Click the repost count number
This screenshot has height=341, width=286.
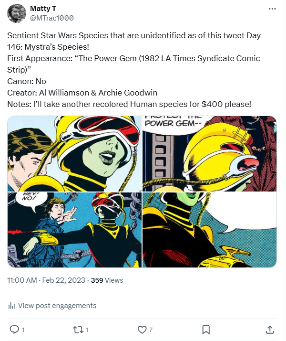[87, 330]
